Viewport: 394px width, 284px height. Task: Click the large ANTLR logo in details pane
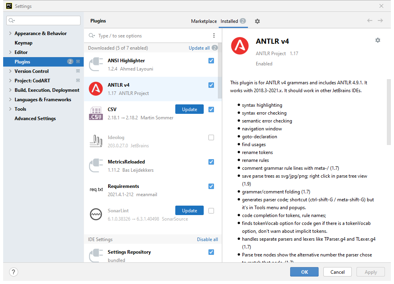(x=240, y=46)
